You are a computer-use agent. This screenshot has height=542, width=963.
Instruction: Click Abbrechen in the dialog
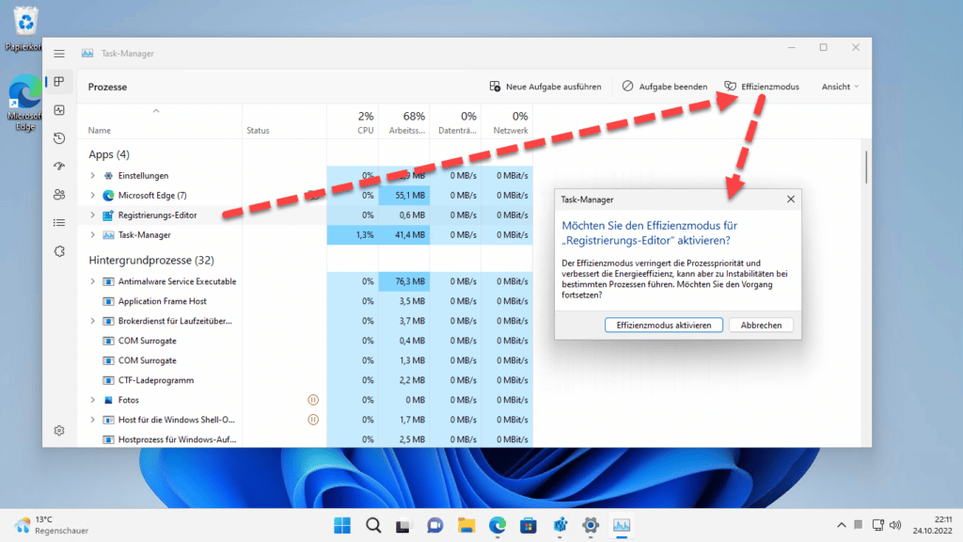point(761,325)
